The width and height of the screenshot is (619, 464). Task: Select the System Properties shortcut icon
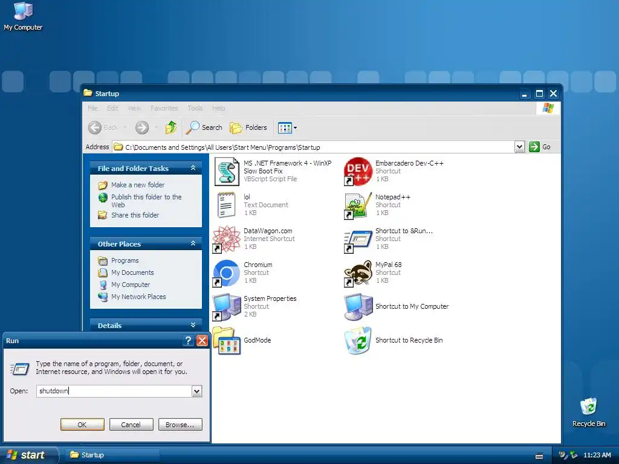tap(227, 307)
